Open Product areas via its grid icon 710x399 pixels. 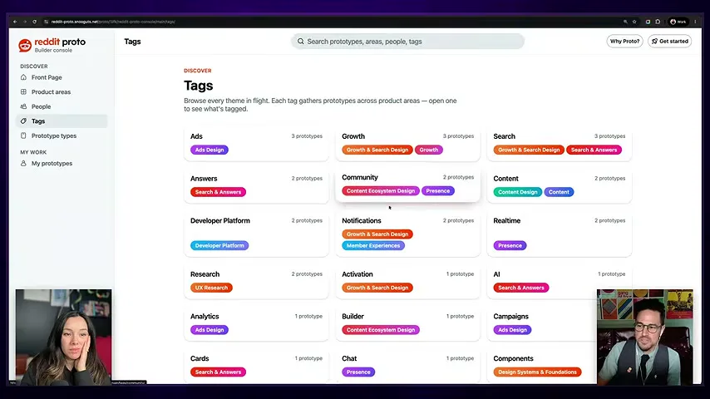(x=23, y=92)
